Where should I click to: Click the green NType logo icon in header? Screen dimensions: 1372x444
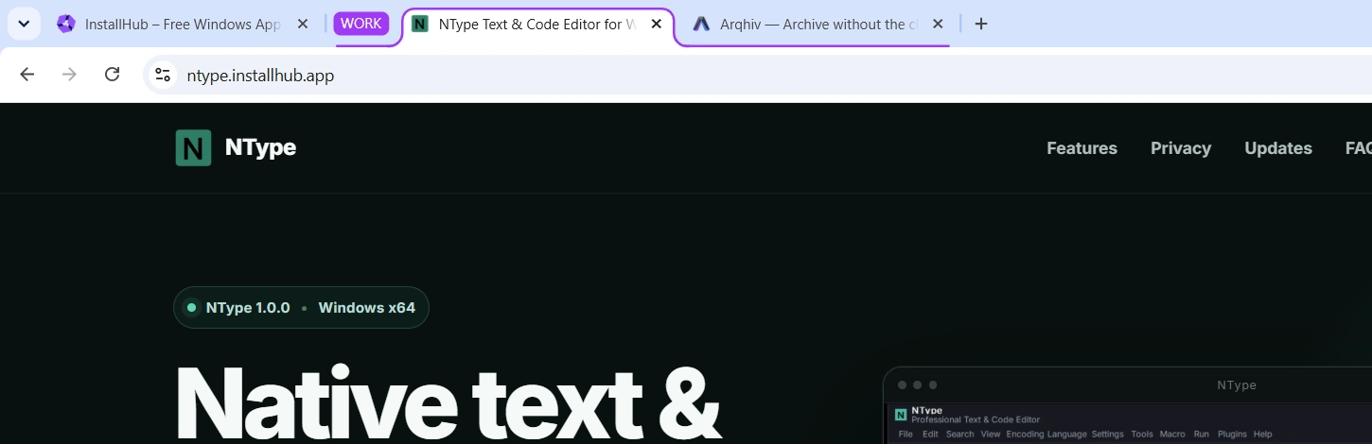click(x=193, y=148)
